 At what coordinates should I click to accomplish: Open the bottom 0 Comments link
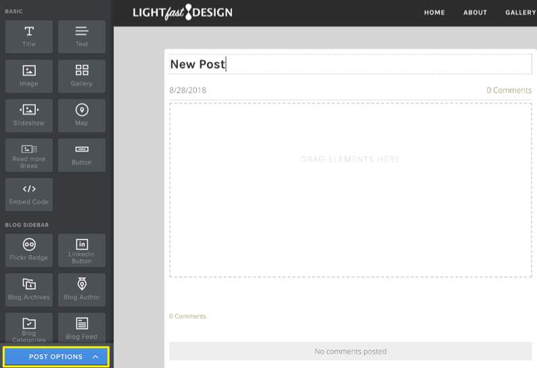(187, 317)
